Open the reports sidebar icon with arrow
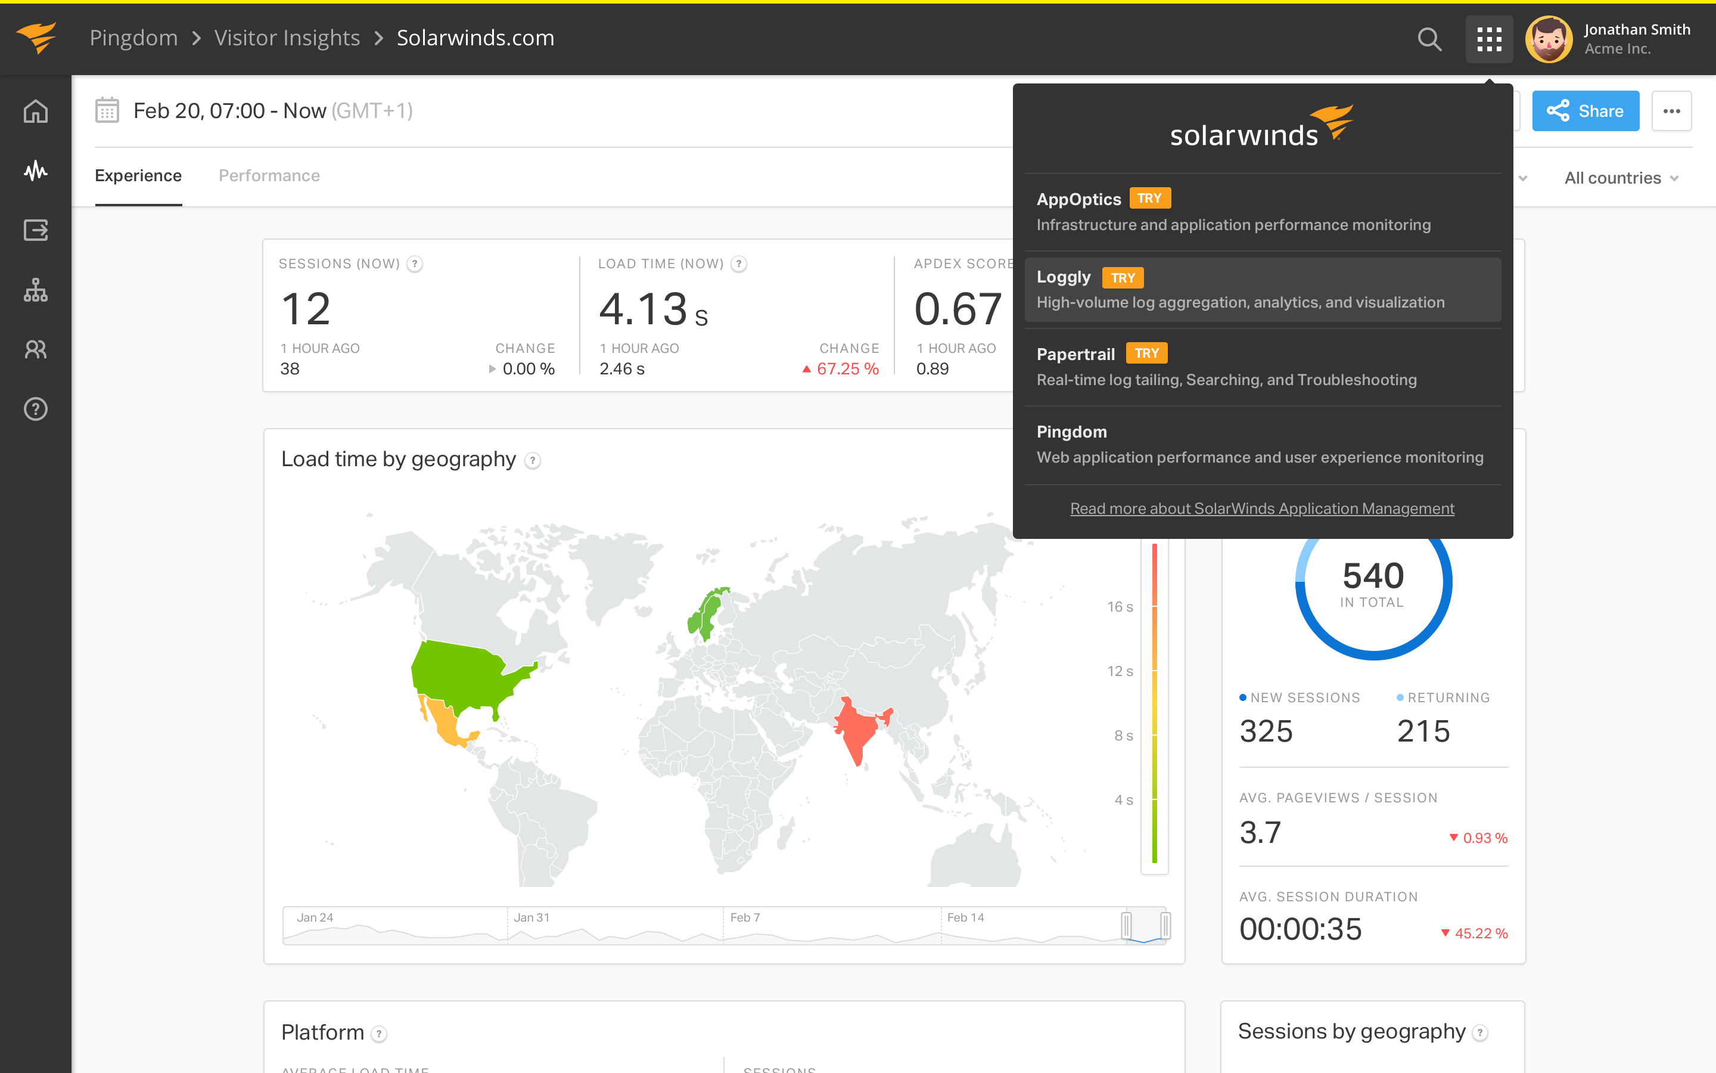The width and height of the screenshot is (1716, 1073). (36, 230)
